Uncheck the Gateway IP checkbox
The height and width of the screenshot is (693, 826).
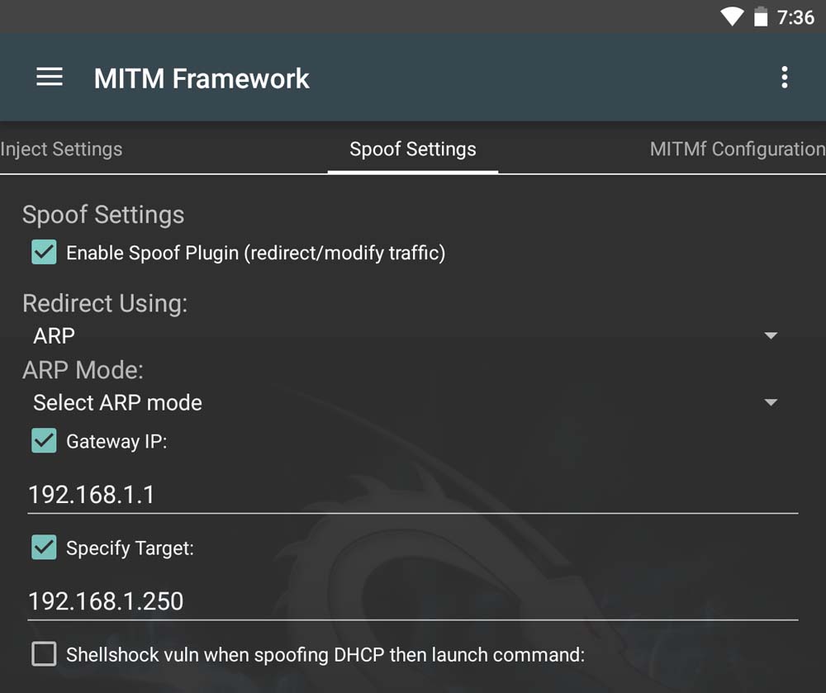coord(44,441)
